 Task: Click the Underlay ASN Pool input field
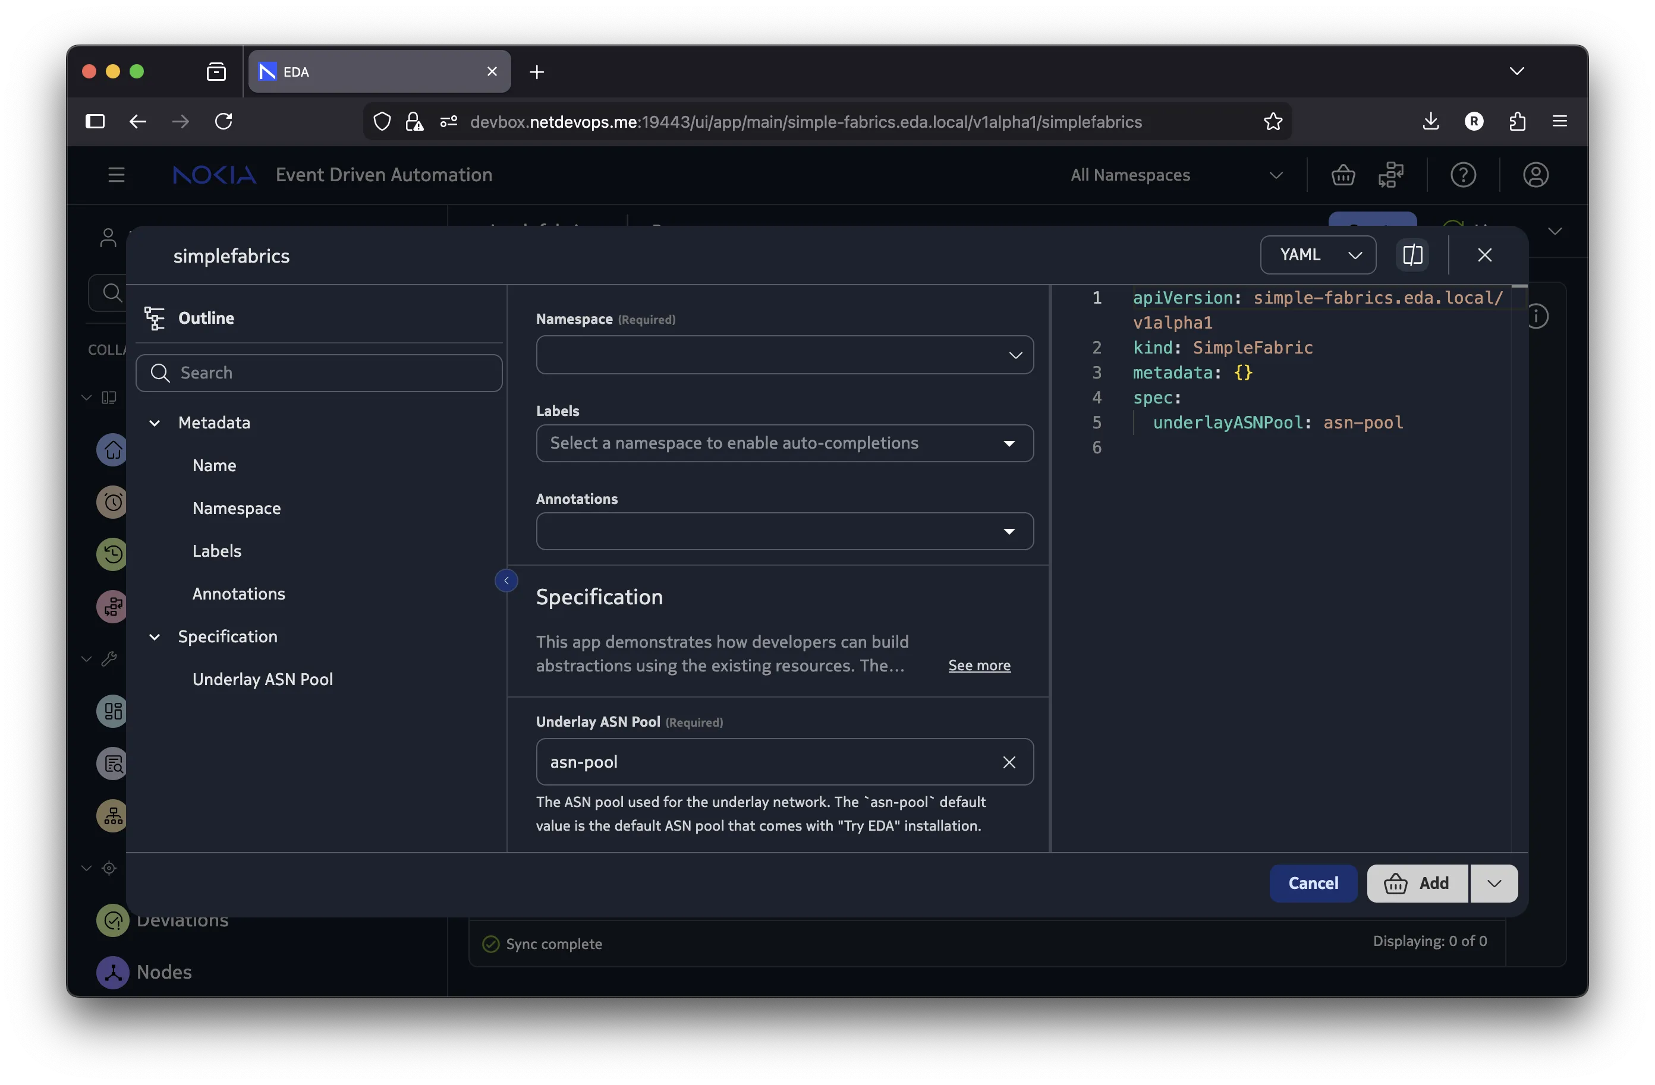click(784, 762)
